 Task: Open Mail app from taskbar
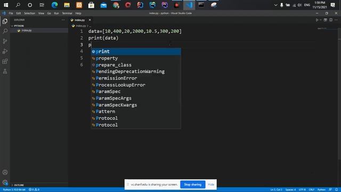coord(103,5)
